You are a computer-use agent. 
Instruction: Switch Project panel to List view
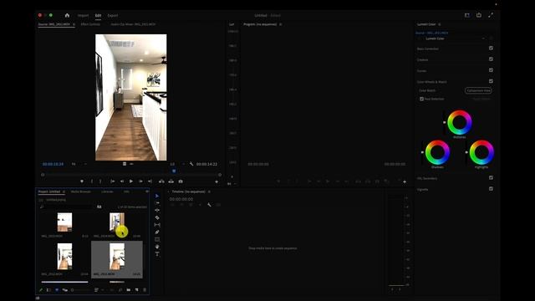pyautogui.click(x=48, y=290)
